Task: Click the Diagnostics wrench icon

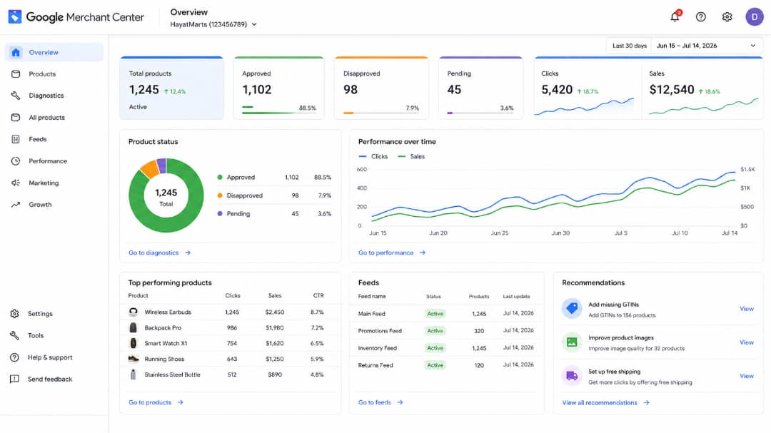Action: [16, 96]
